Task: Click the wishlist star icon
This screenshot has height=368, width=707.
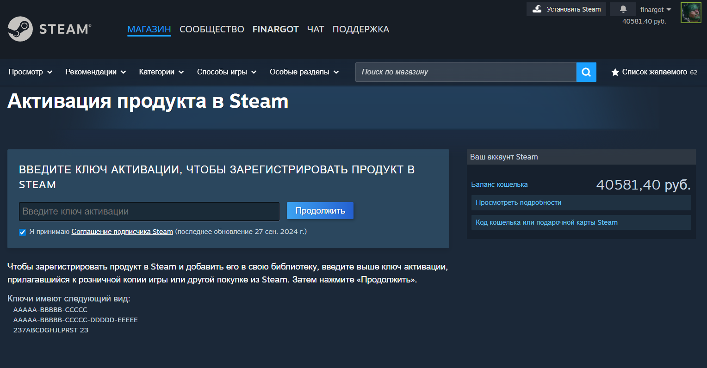Action: click(x=615, y=72)
